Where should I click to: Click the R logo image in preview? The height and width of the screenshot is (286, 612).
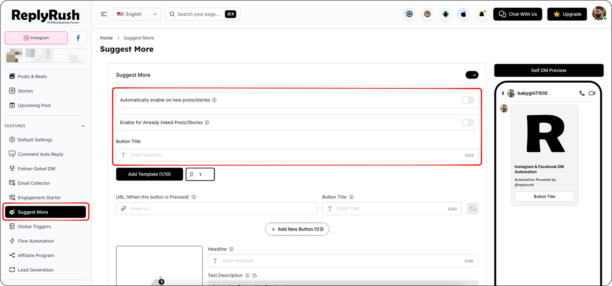[545, 134]
